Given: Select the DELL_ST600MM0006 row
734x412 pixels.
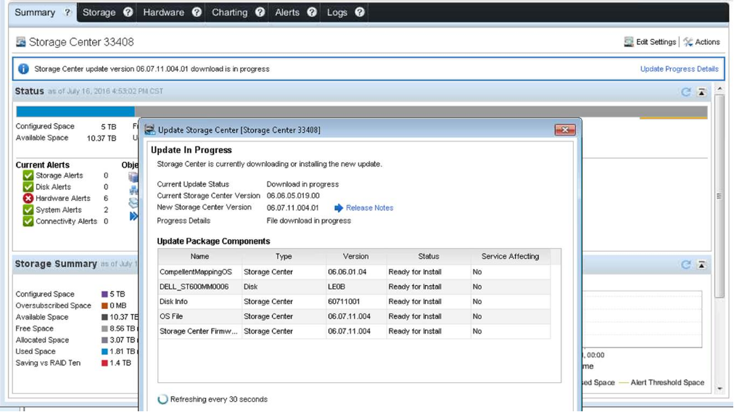Looking at the screenshot, I should 355,287.
